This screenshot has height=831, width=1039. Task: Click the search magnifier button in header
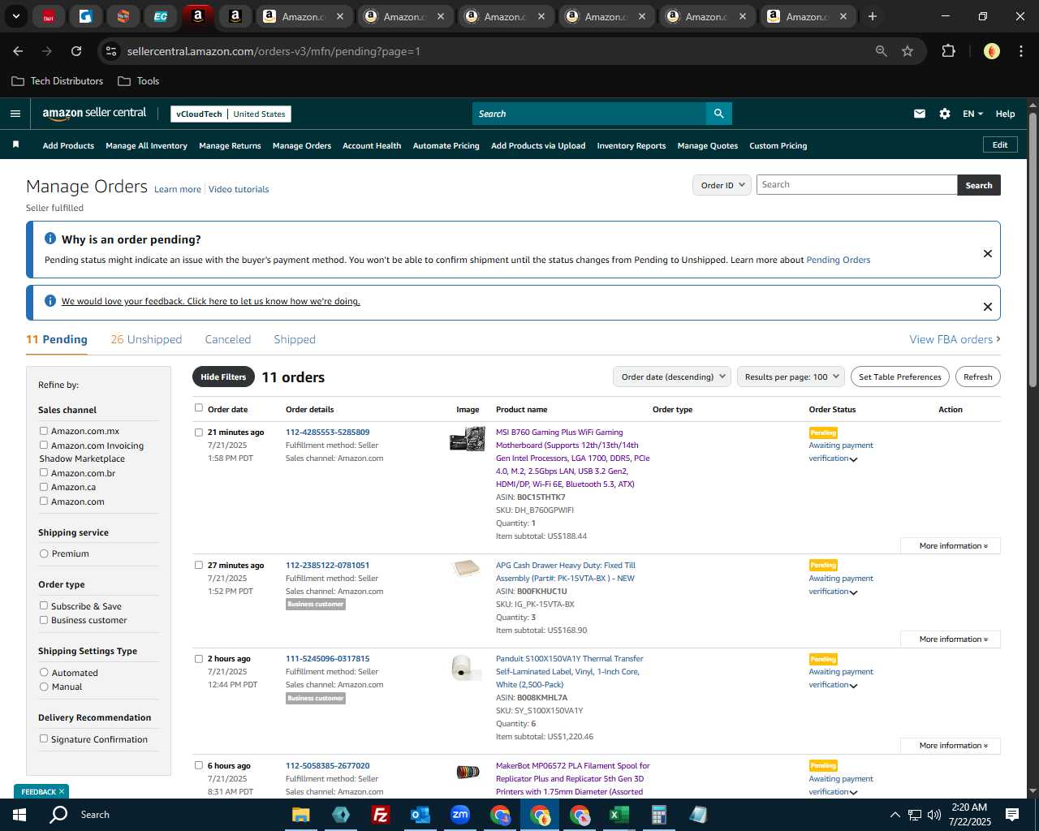pos(718,114)
